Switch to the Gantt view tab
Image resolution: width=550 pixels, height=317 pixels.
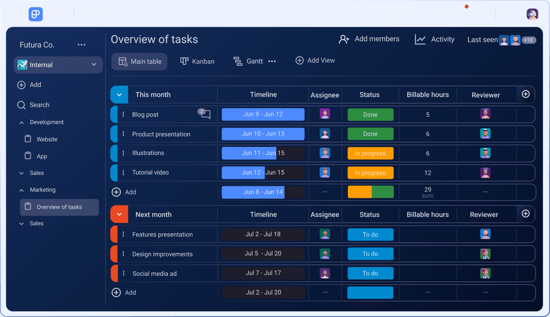point(248,61)
